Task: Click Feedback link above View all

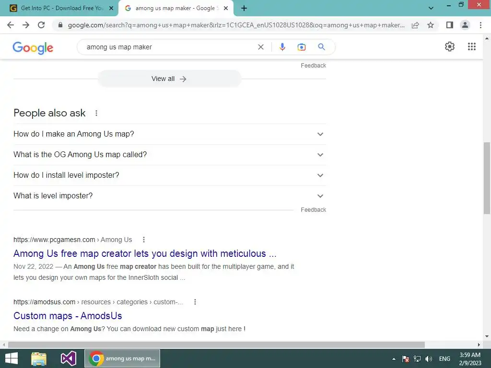Action: 314,65
